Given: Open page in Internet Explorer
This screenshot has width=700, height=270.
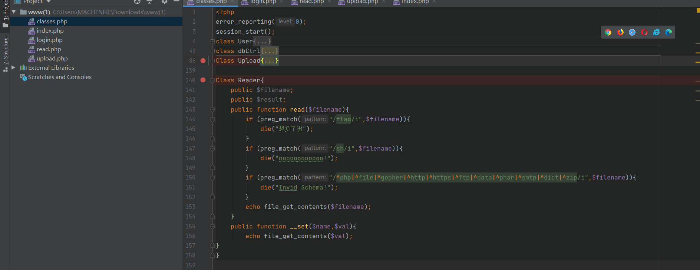Looking at the screenshot, I should [656, 32].
